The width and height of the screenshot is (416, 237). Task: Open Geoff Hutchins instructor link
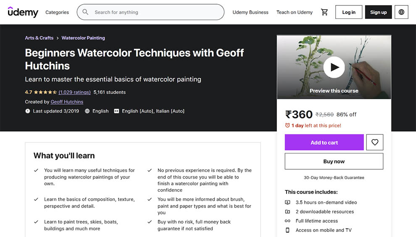[x=67, y=102]
